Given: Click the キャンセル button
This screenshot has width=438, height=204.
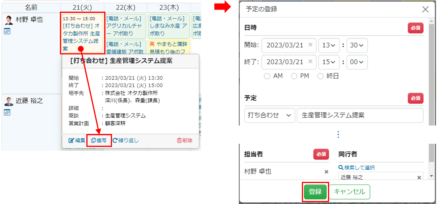Looking at the screenshot, I should point(349,192).
